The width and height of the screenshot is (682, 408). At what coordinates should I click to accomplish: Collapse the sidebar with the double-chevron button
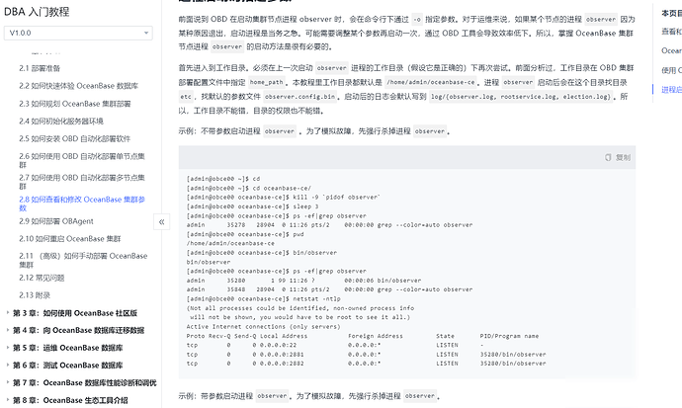pyautogui.click(x=162, y=222)
